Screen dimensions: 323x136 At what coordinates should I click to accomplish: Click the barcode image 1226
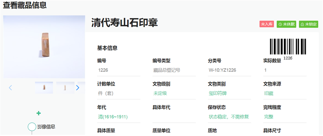click(288, 47)
